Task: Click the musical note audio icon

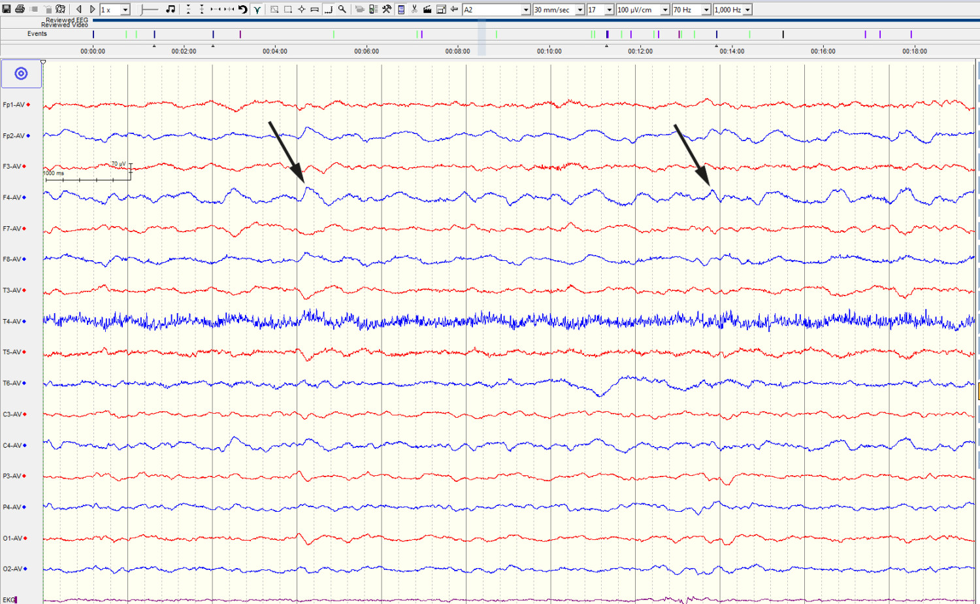Action: pos(171,8)
